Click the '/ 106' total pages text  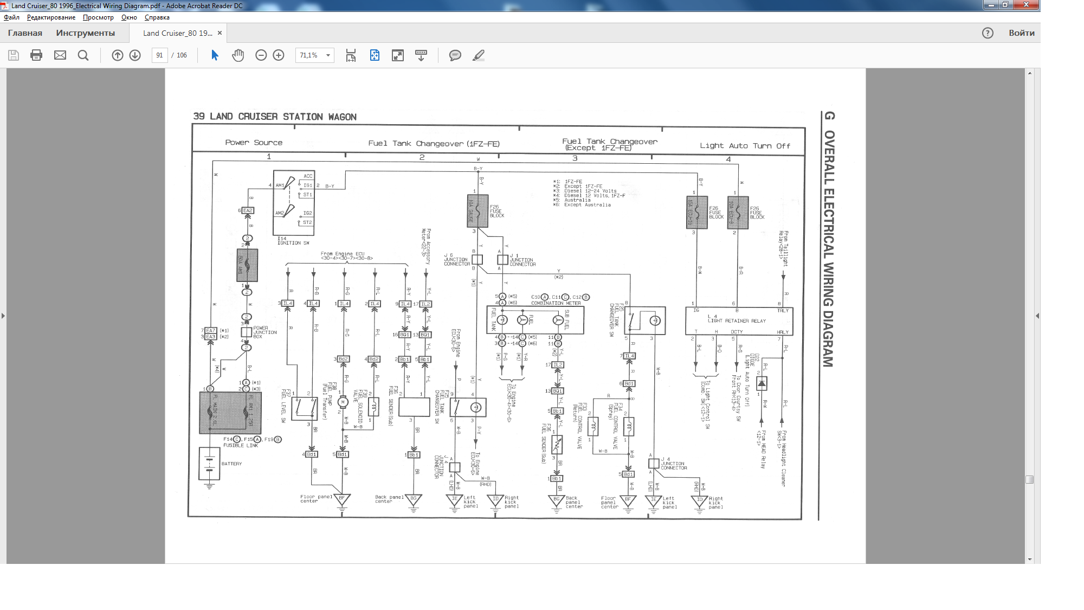tap(179, 55)
